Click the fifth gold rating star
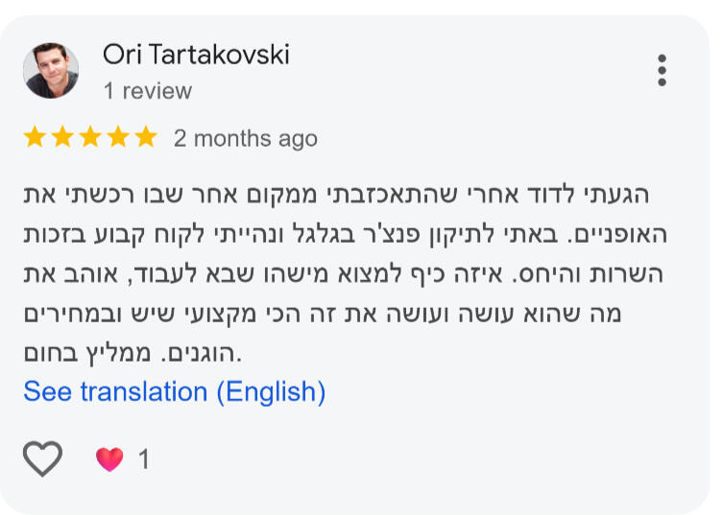This screenshot has height=515, width=723. [x=146, y=137]
